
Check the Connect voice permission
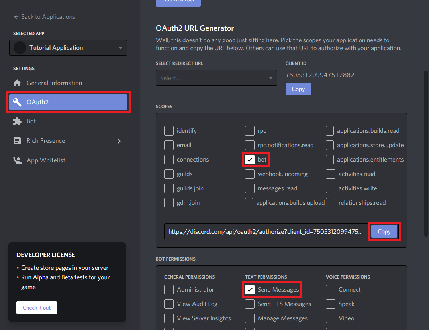pyautogui.click(x=331, y=289)
